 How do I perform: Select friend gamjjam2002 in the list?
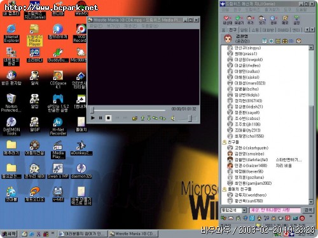click(249, 183)
